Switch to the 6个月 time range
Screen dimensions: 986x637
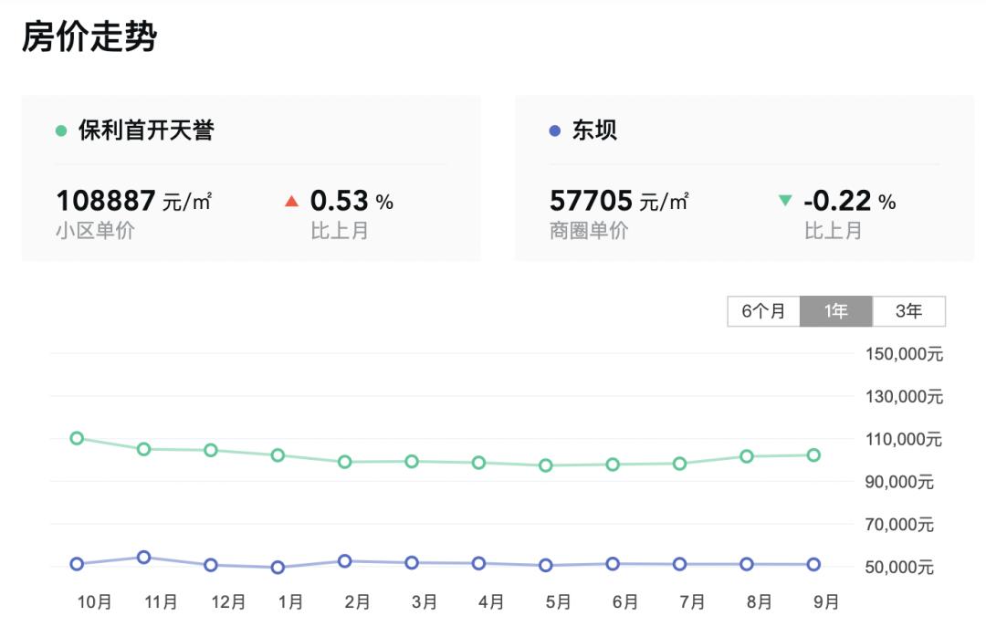[x=763, y=311]
